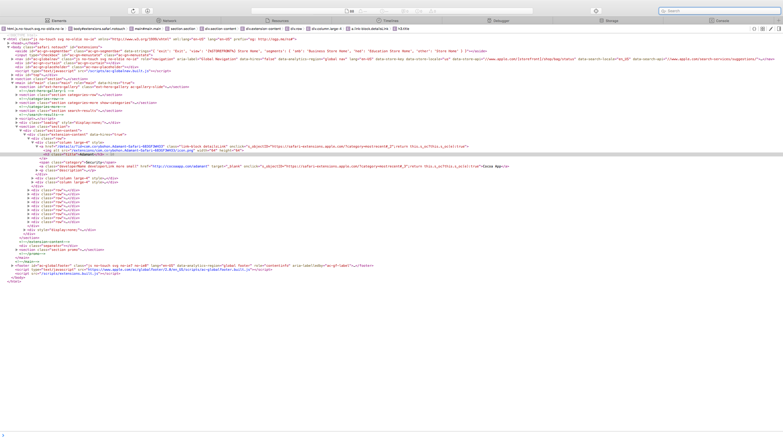Select the input ac-gn-menustate checkbox row
The image size is (783, 440).
click(x=84, y=55)
